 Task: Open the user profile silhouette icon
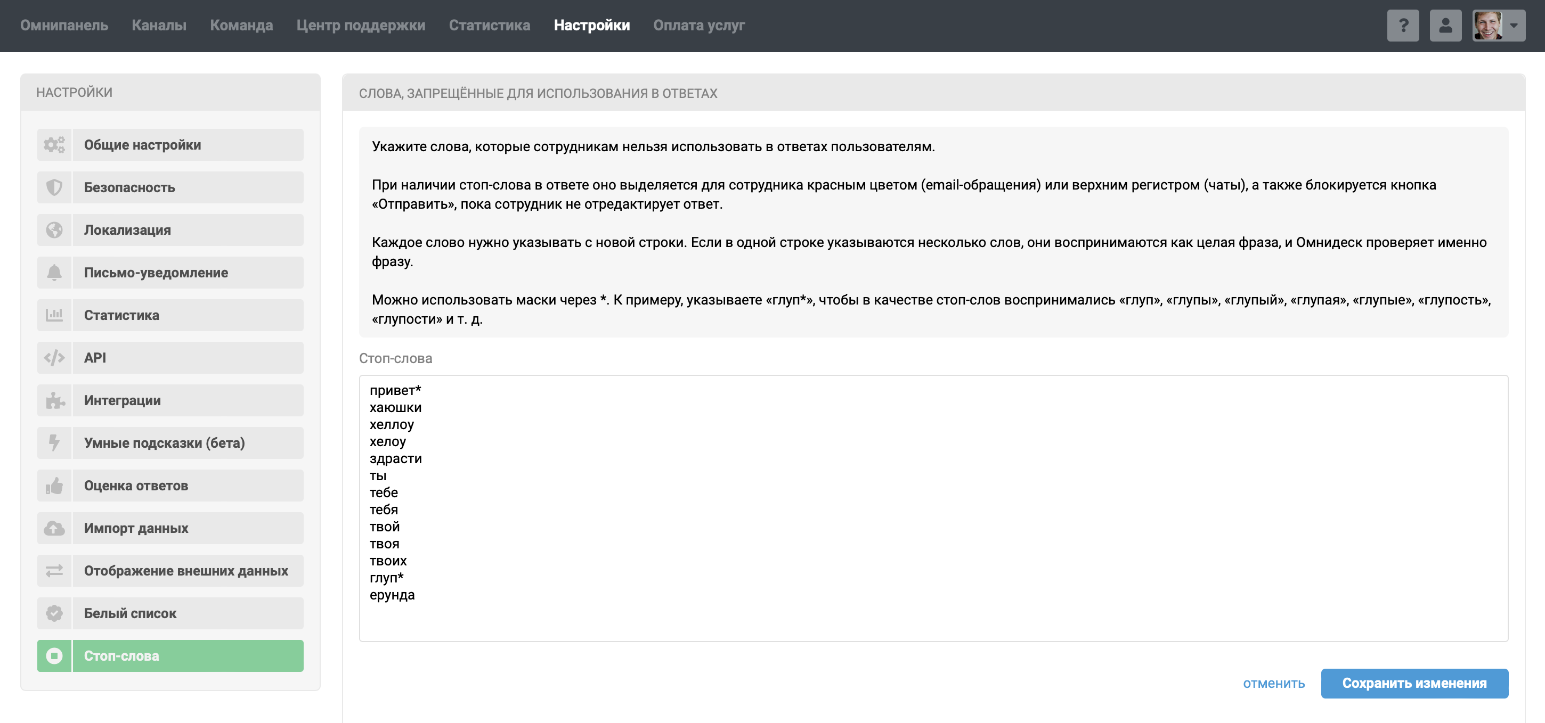tap(1445, 25)
